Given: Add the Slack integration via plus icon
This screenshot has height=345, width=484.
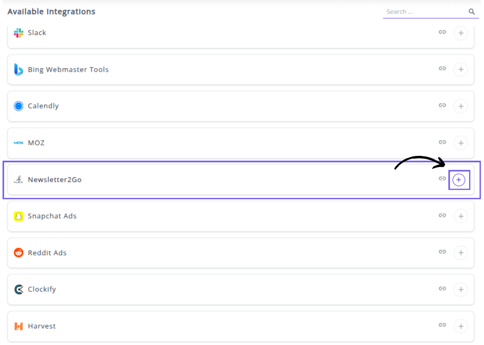Looking at the screenshot, I should tap(460, 33).
